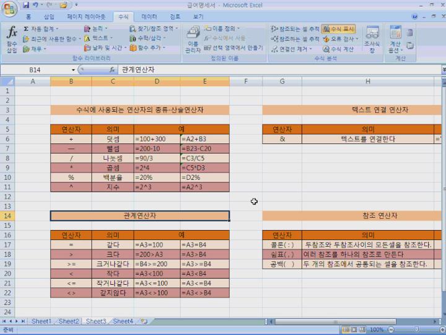Open the Office button menu
The image size is (446, 335).
point(9,9)
